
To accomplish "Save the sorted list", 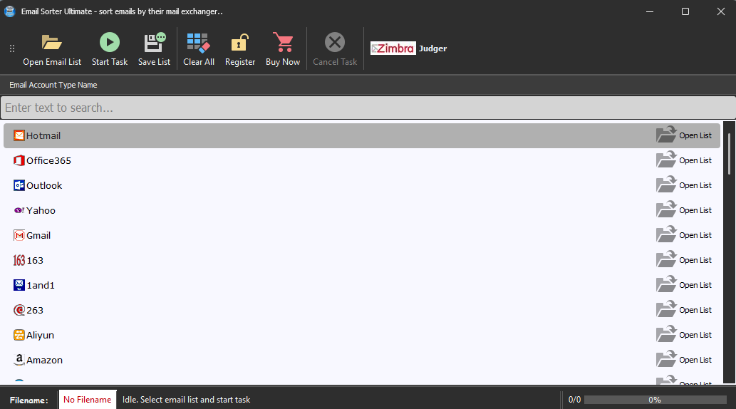I will coord(154,49).
